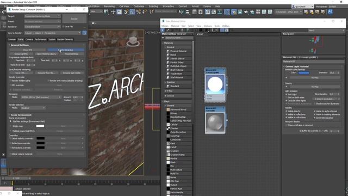
Task: Collapse the Corona Light Material rollout
Action: tap(297, 66)
